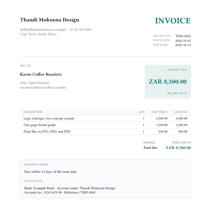
Task: Click quantity 1 in Final files row
Action: tap(144, 132)
